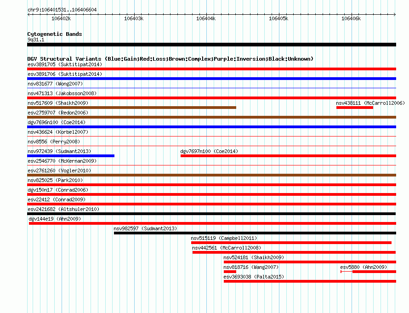409x313 pixels.
Task: Open the dgv144e19 (Ahn2009) label
Action: click(55, 219)
